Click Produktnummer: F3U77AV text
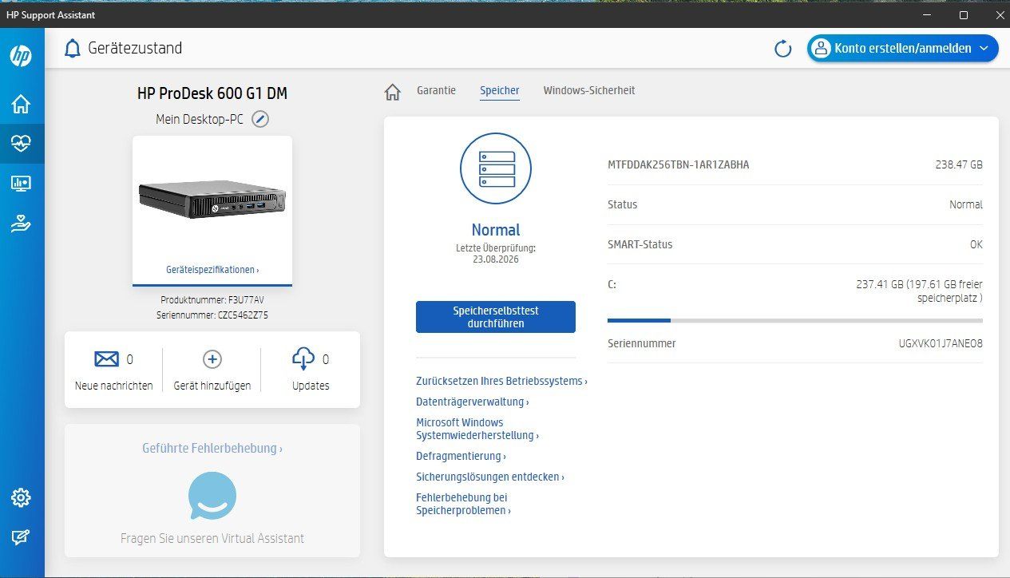The height and width of the screenshot is (578, 1010). coord(212,300)
